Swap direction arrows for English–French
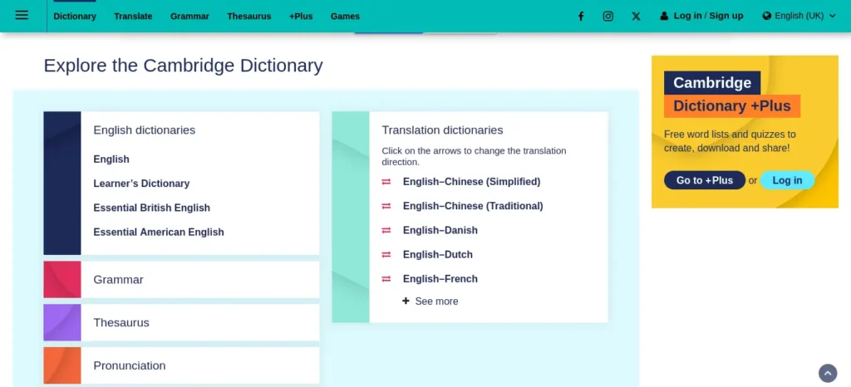 pyautogui.click(x=386, y=279)
